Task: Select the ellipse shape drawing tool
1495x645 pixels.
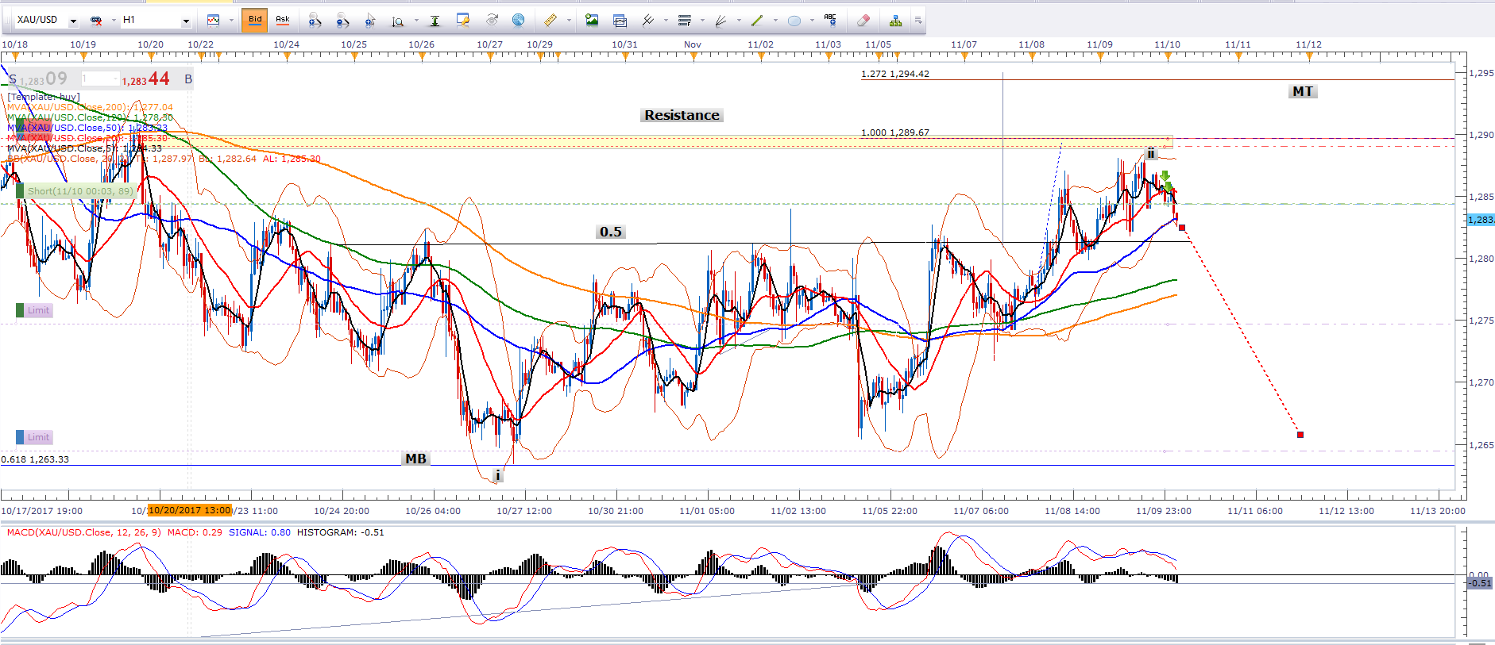Action: (x=794, y=21)
